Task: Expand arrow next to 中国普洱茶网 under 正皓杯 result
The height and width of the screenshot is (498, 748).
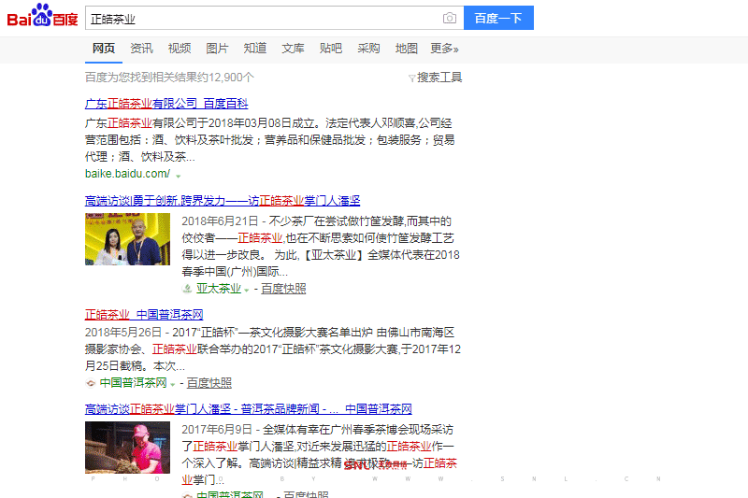Action: tap(173, 385)
